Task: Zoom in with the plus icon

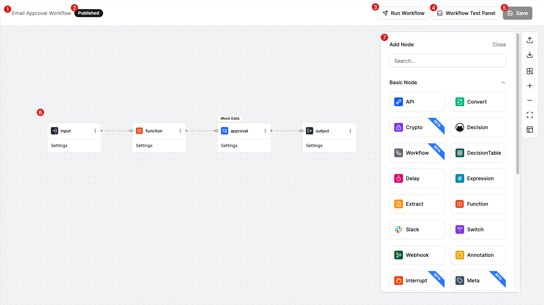Action: pyautogui.click(x=530, y=86)
